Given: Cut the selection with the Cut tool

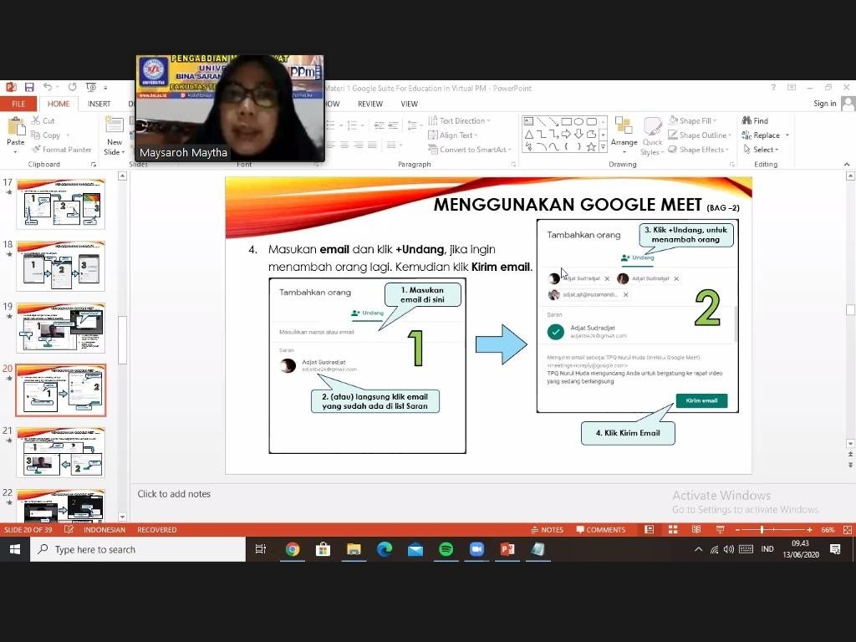Looking at the screenshot, I should click(x=43, y=120).
